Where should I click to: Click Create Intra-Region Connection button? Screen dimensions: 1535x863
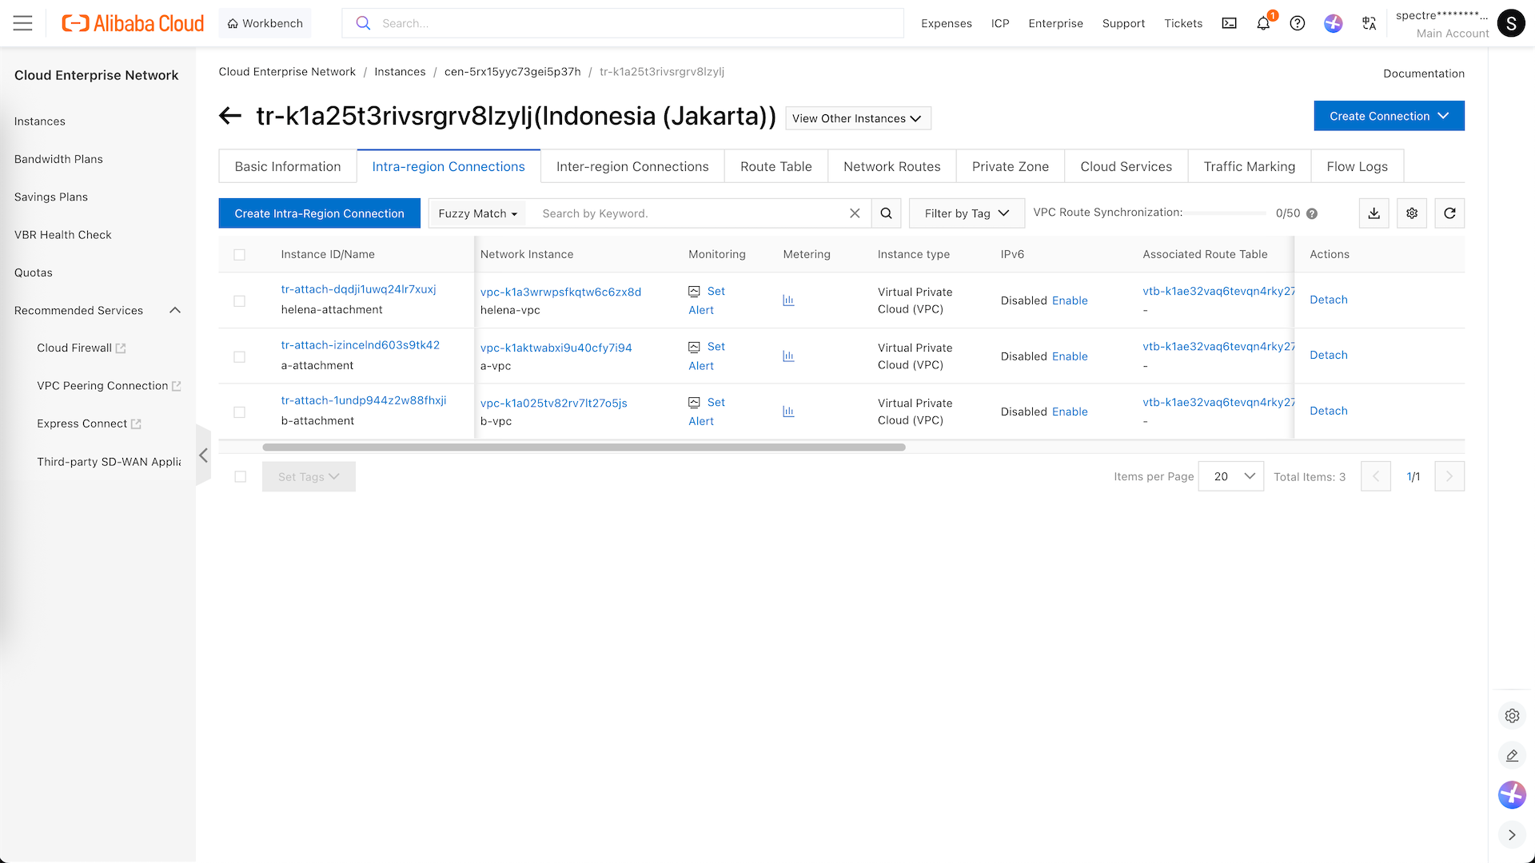point(319,213)
